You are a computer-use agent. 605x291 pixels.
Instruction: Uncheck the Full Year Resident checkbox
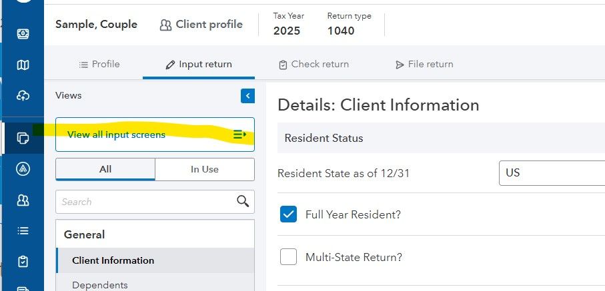pyautogui.click(x=288, y=214)
